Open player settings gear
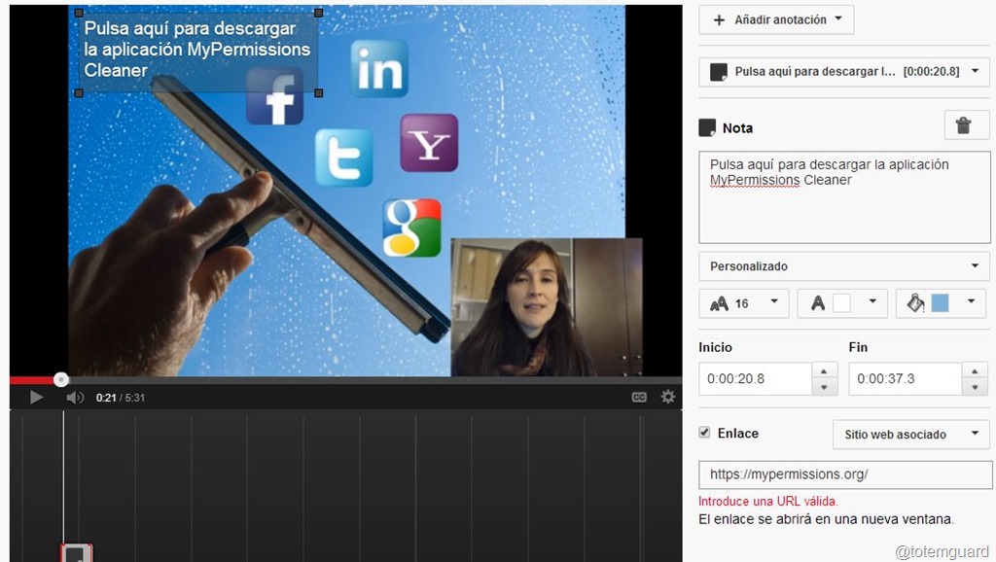 tap(667, 397)
